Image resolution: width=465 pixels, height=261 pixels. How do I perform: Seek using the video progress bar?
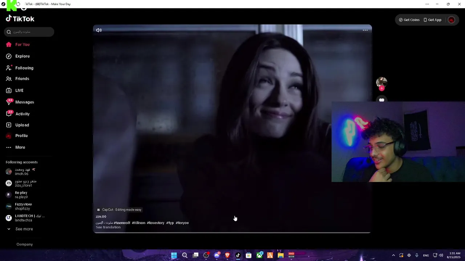click(232, 232)
